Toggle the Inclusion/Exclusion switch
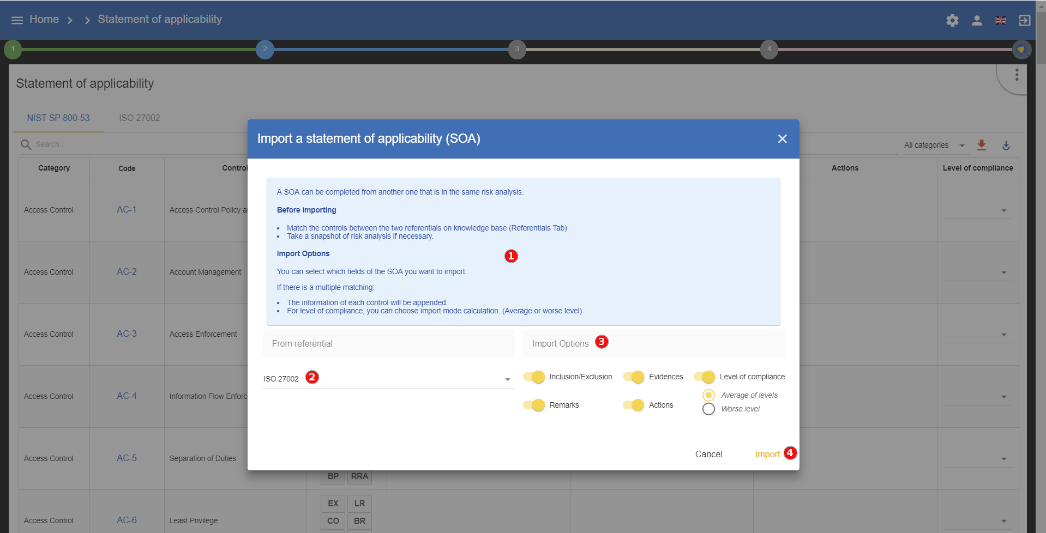The width and height of the screenshot is (1046, 533). pos(534,377)
